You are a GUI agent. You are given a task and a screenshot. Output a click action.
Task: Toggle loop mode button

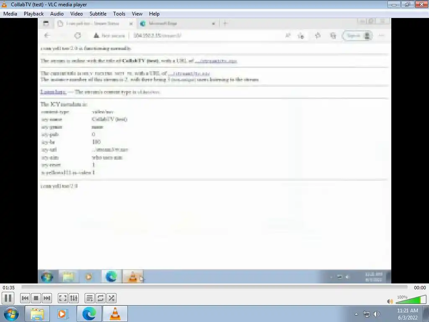pyautogui.click(x=101, y=298)
